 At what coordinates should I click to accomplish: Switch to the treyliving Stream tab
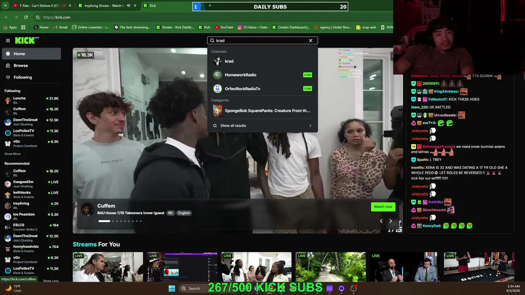coord(105,6)
